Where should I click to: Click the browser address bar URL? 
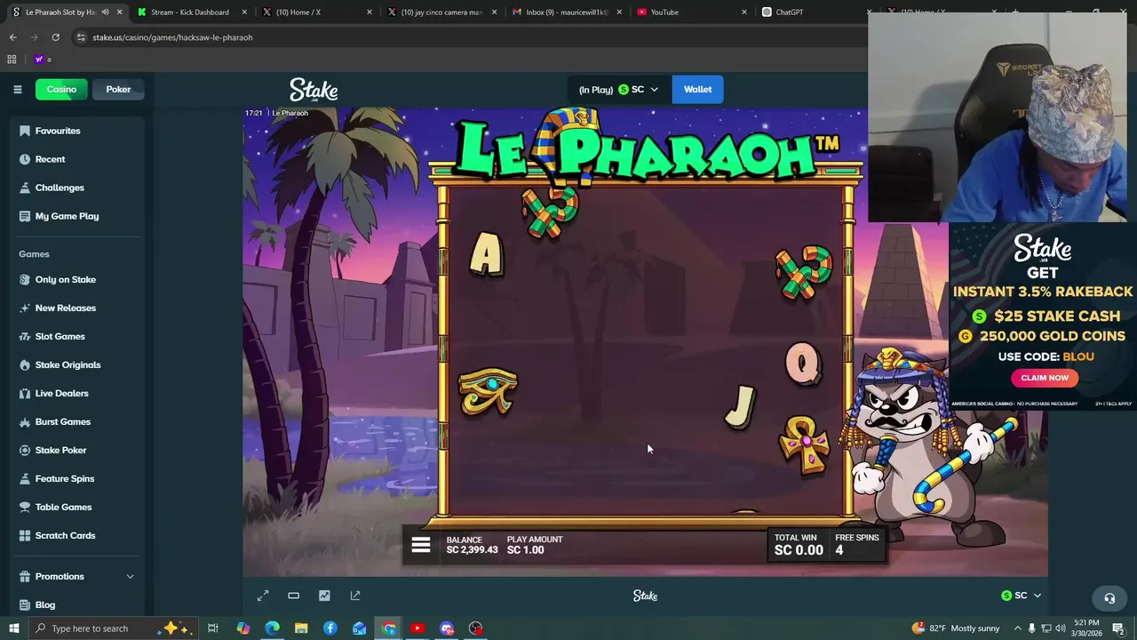coord(172,37)
